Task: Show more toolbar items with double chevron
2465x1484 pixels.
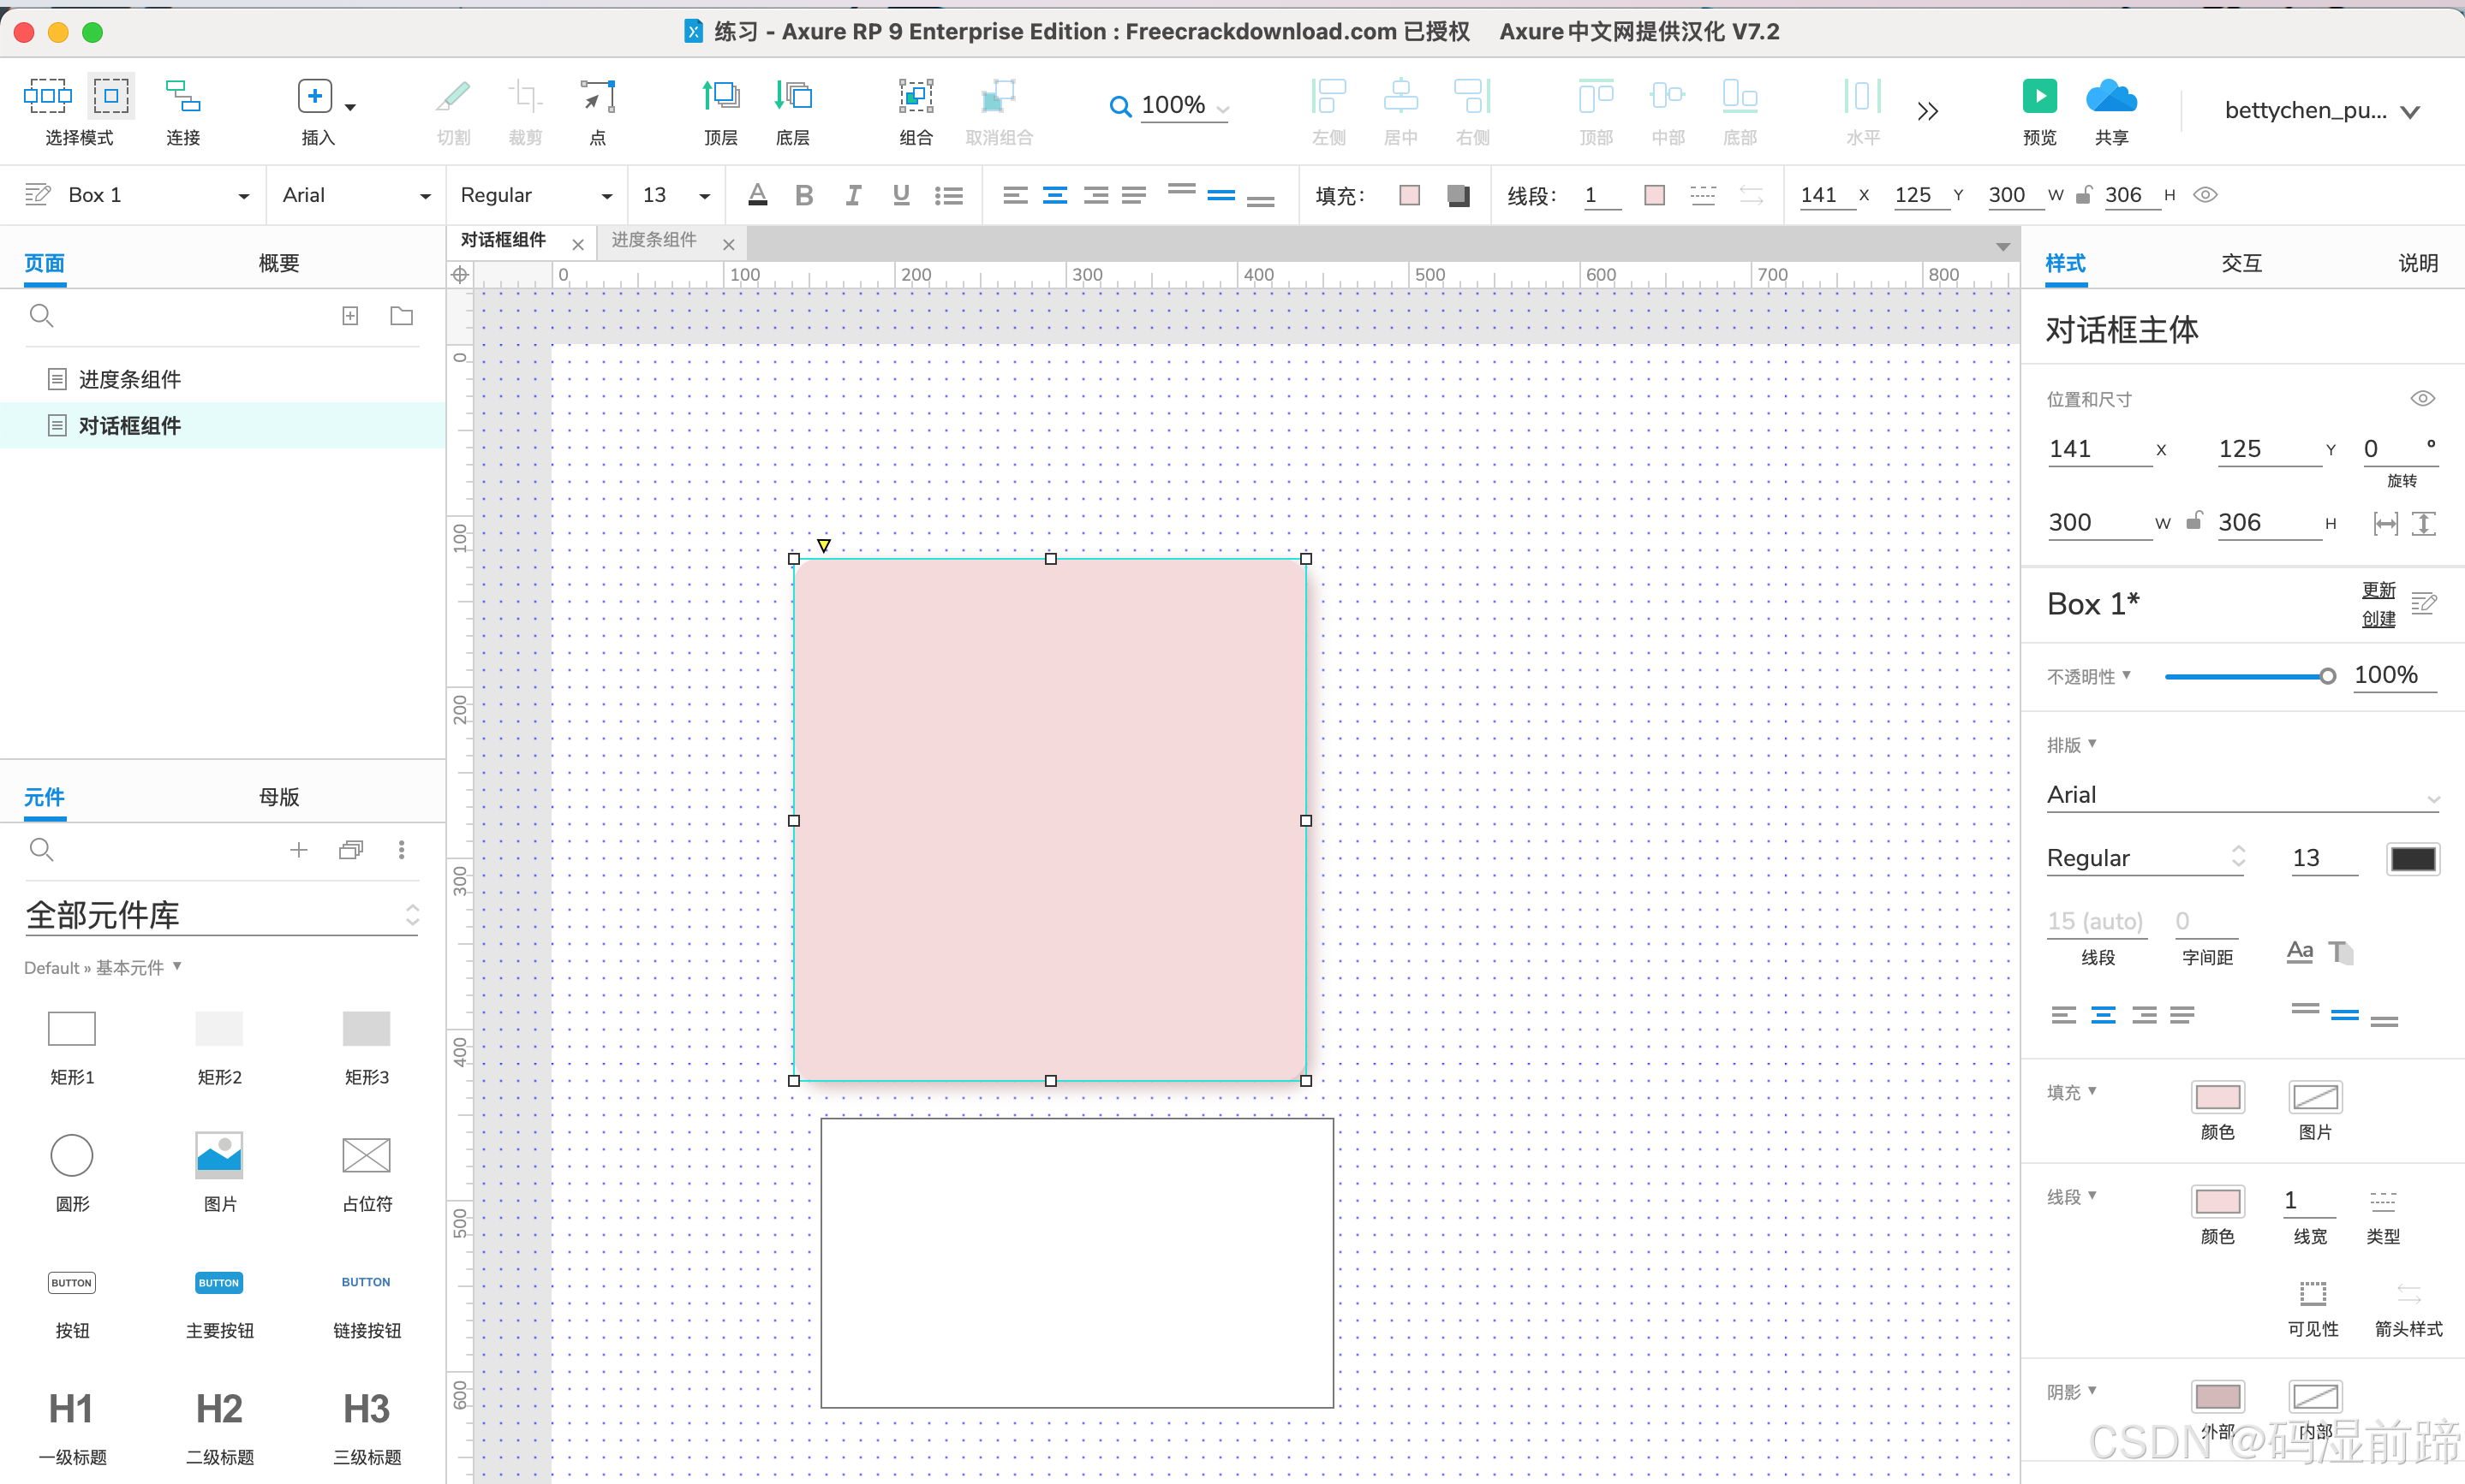Action: point(1928,110)
